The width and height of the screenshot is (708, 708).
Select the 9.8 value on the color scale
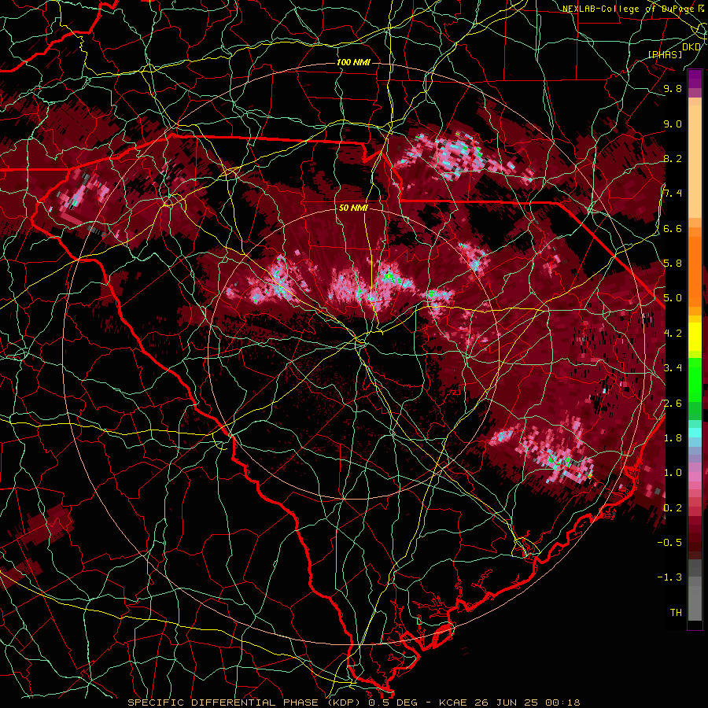click(x=673, y=89)
